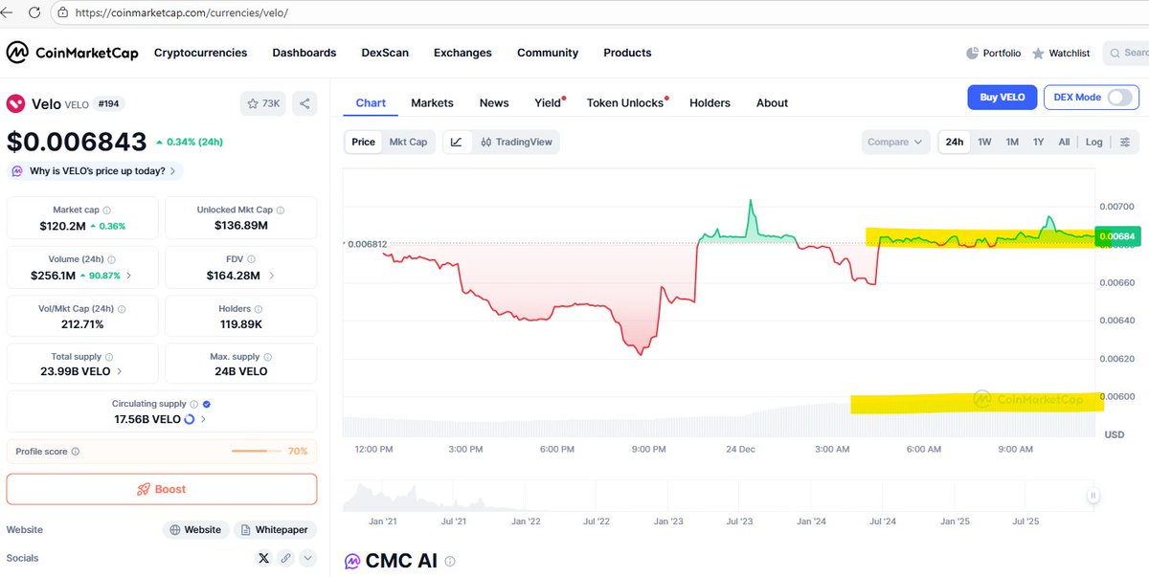Switch to the Token Unlocks tab

tap(626, 102)
